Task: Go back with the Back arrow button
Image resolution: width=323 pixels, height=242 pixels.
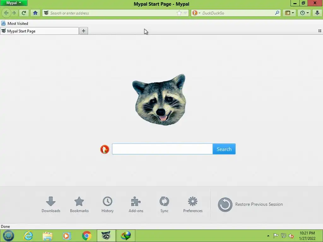Action: 6,13
